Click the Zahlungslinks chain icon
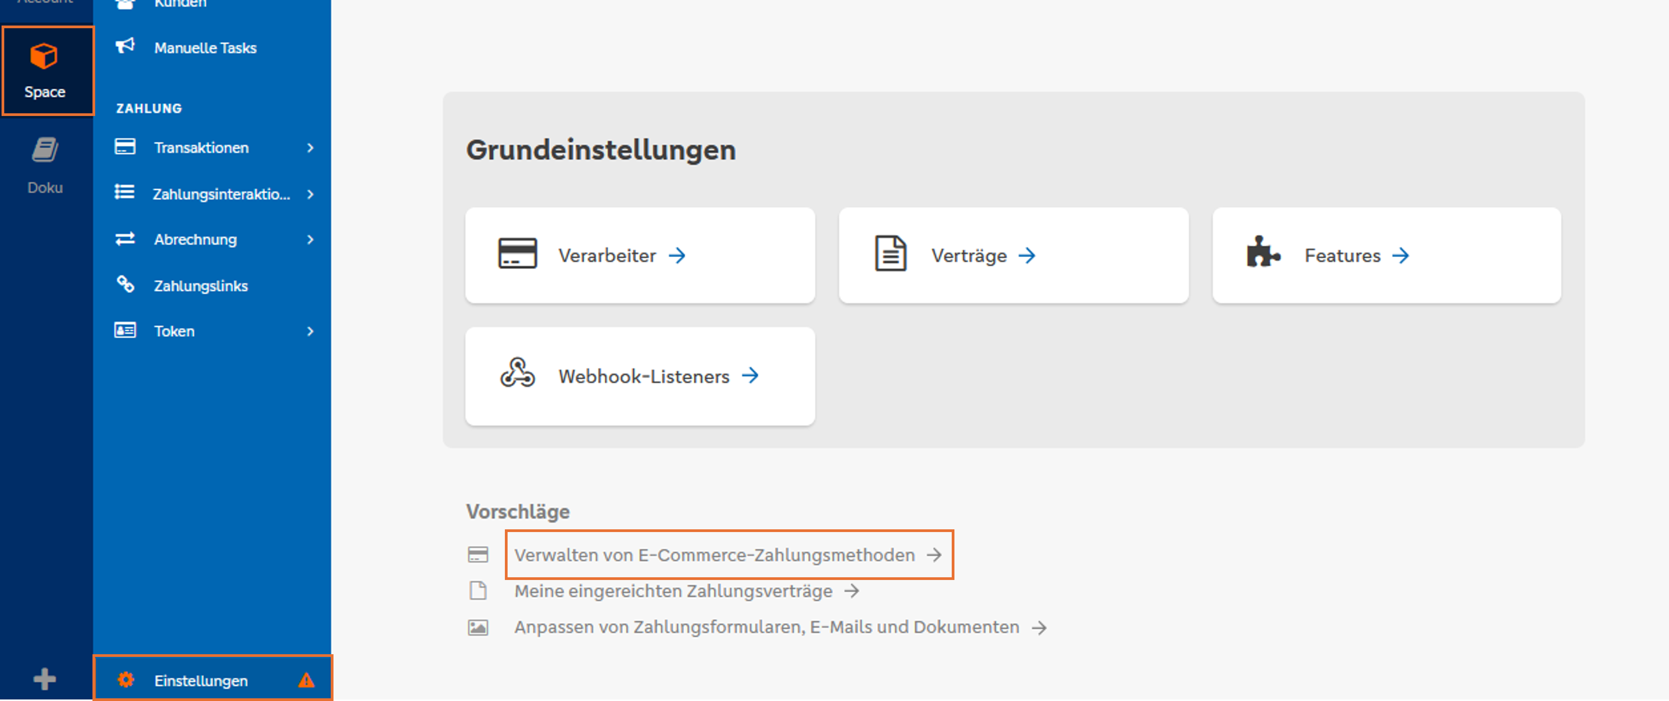 125,284
